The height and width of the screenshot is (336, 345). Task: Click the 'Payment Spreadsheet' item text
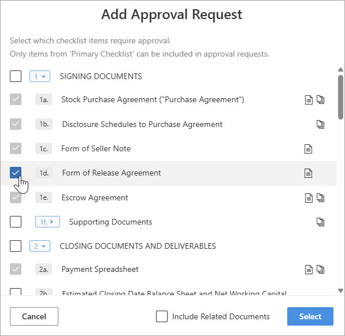[x=100, y=270]
